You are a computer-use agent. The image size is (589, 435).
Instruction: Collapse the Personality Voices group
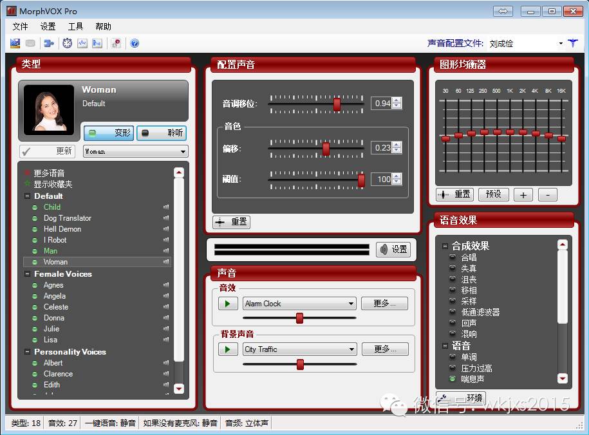click(x=28, y=352)
